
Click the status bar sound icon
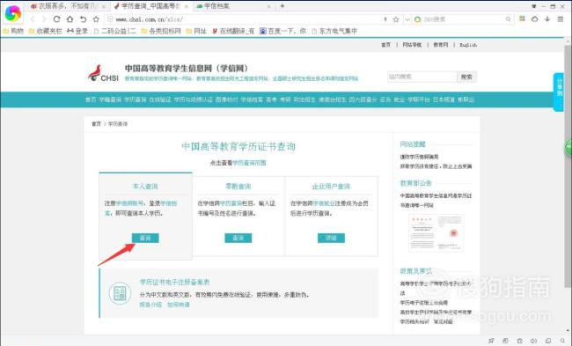coord(533,341)
